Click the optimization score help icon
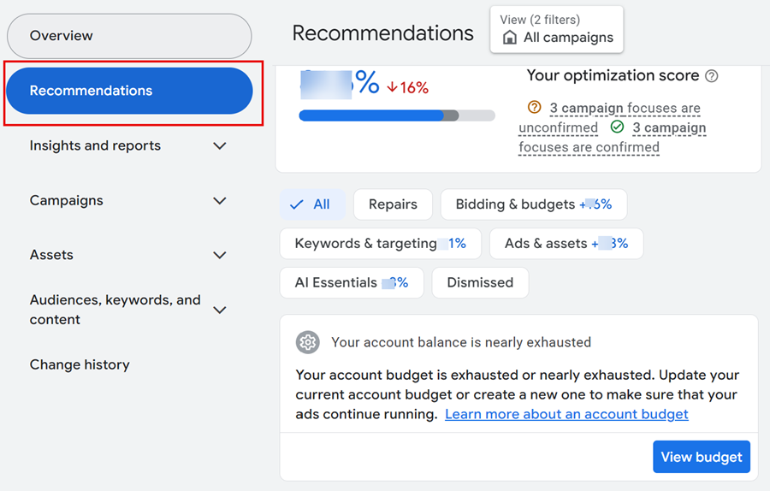 pyautogui.click(x=711, y=76)
